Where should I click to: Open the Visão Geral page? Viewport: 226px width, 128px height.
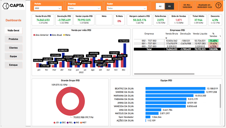tap(14, 30)
